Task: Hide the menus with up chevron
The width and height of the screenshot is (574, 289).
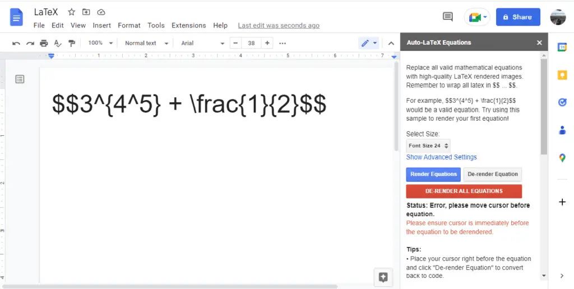Action: point(391,44)
